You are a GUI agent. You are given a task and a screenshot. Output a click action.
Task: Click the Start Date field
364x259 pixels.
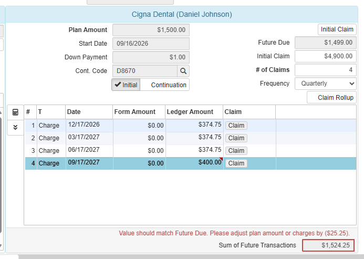(x=151, y=44)
